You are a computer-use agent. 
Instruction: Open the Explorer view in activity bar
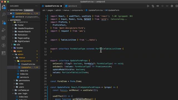(x=4, y=7)
